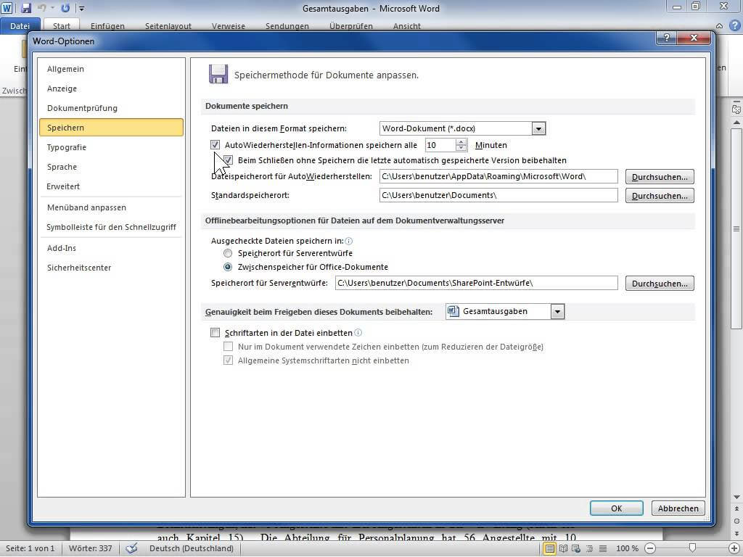Open the Add-Ins options category
The image size is (743, 557).
tap(111, 248)
